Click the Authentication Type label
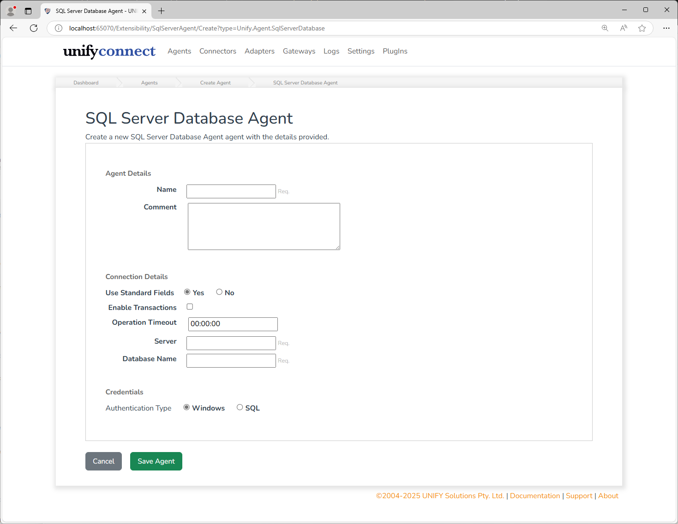Viewport: 678px width, 524px height. (x=138, y=408)
